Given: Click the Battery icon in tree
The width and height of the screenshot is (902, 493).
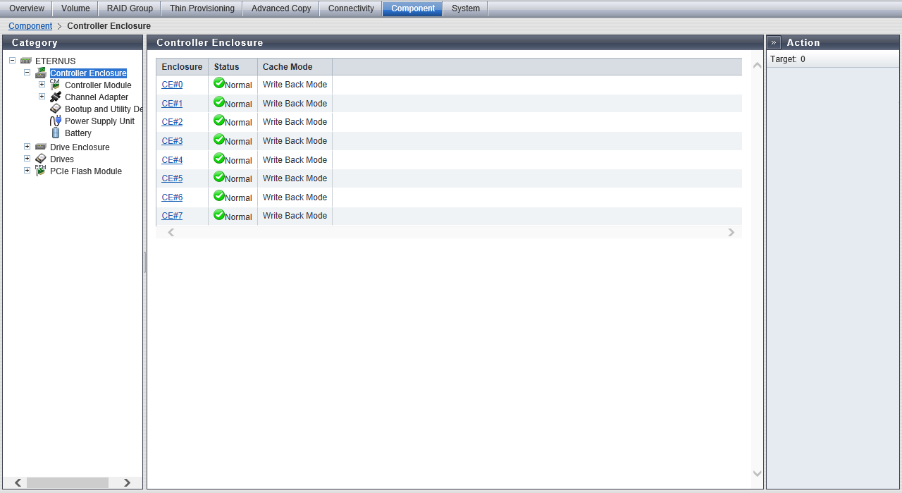Looking at the screenshot, I should 56,133.
